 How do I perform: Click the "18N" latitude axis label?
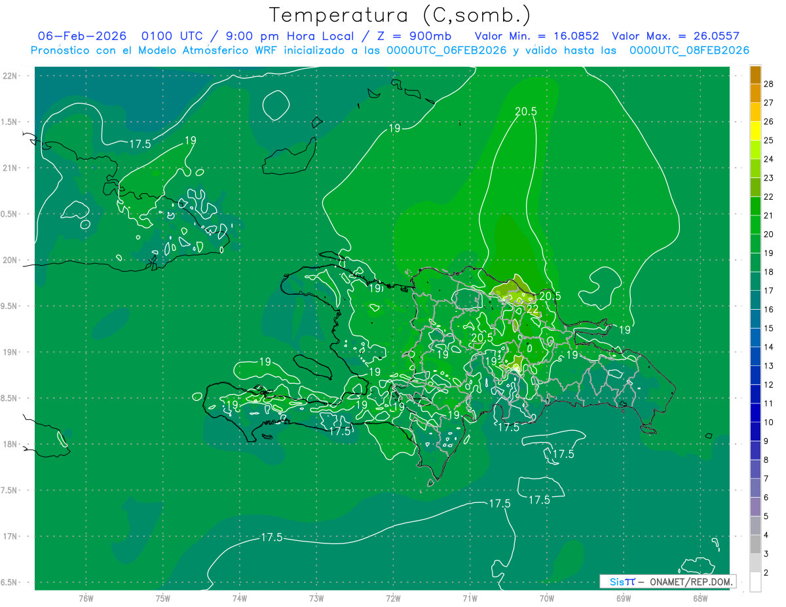10,444
